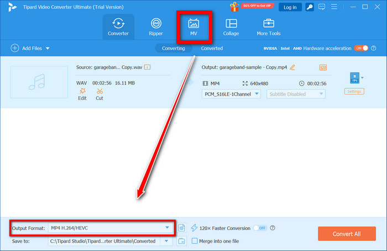387x251 pixels.
Task: Toggle 120x Faster Conversion switch
Action: 260,228
